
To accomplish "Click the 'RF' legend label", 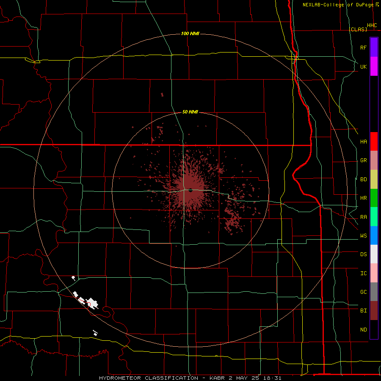I will point(363,47).
